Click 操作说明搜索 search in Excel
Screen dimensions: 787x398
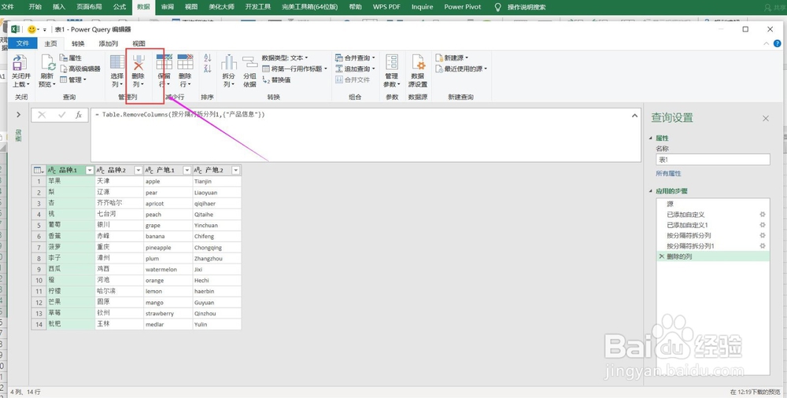click(x=527, y=7)
